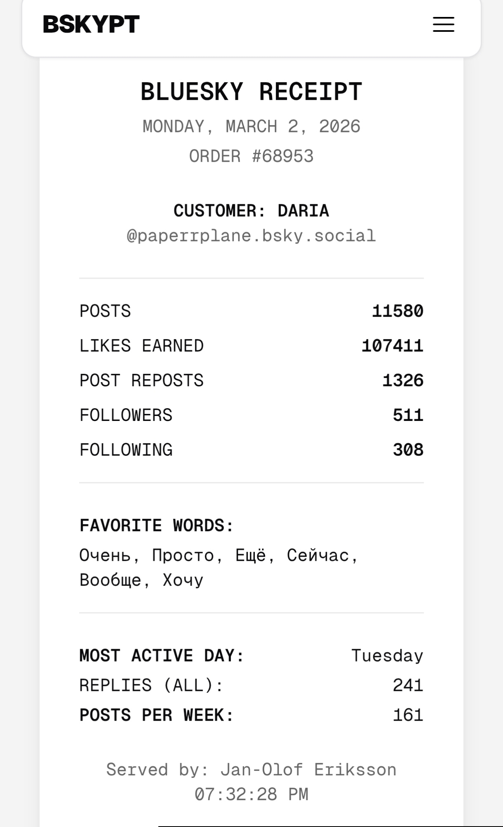Click the favorite word "Хочу"
This screenshot has width=503, height=827.
[x=183, y=580]
